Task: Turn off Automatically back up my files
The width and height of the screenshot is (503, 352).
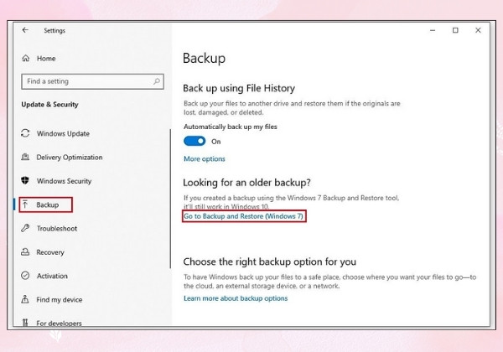Action: pyautogui.click(x=194, y=141)
